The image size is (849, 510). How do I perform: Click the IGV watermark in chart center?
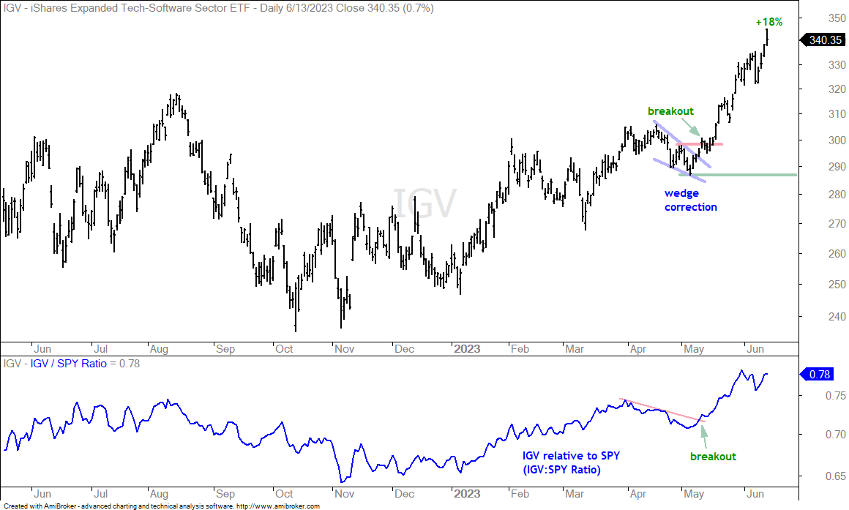pos(425,203)
